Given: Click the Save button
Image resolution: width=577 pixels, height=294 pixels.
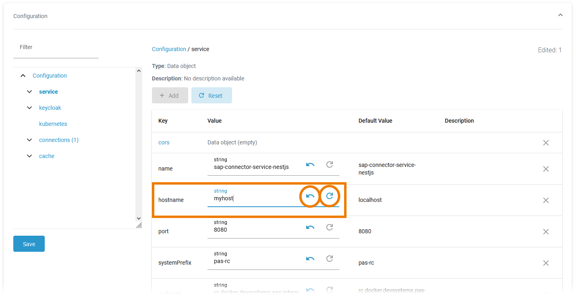Looking at the screenshot, I should [29, 244].
